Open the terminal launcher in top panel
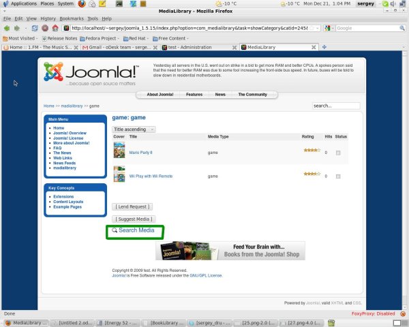Screen dimensions: 409x327 (x=119, y=3)
